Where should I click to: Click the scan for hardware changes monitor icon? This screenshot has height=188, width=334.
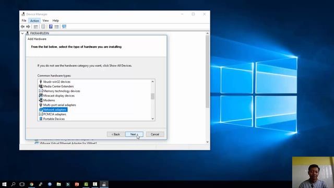pos(64,27)
